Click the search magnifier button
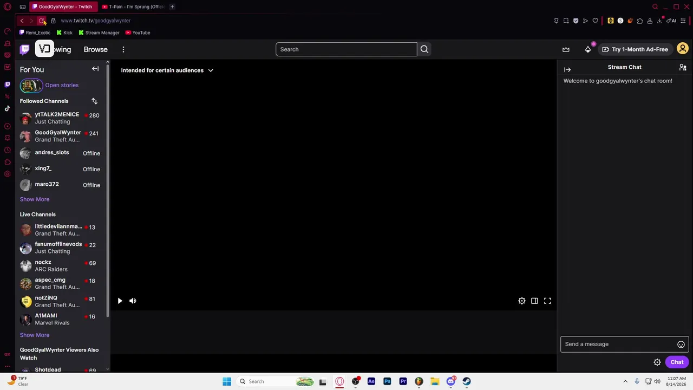693x390 pixels. pyautogui.click(x=424, y=49)
